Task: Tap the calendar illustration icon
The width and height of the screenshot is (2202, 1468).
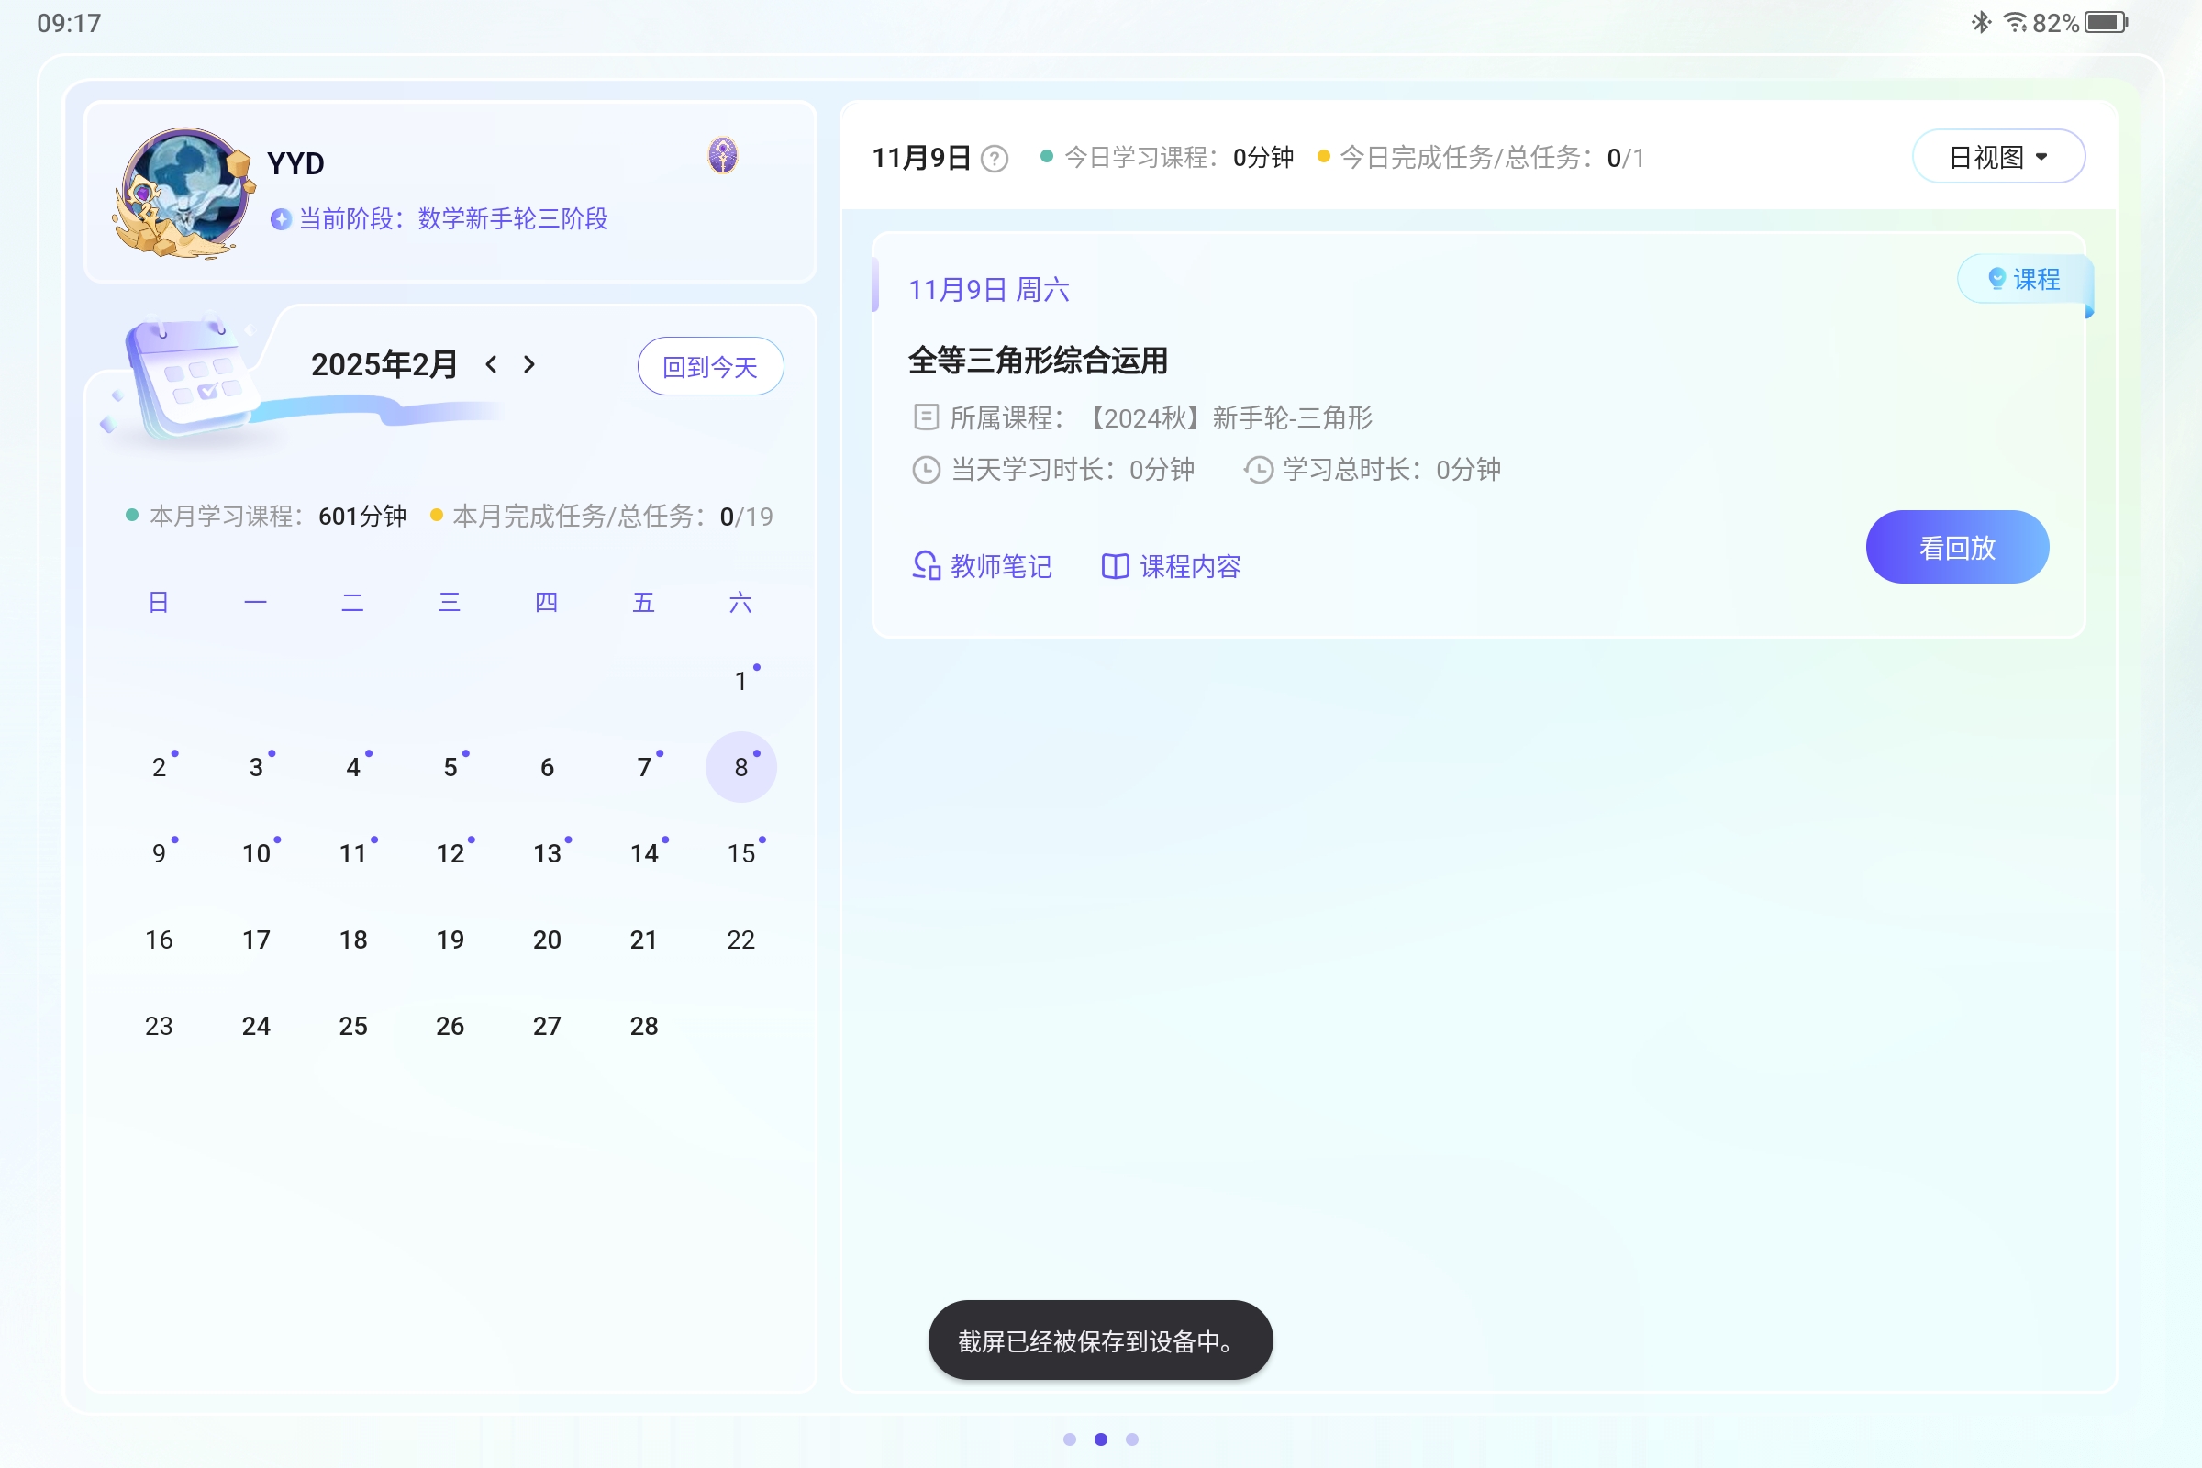Action: click(192, 376)
